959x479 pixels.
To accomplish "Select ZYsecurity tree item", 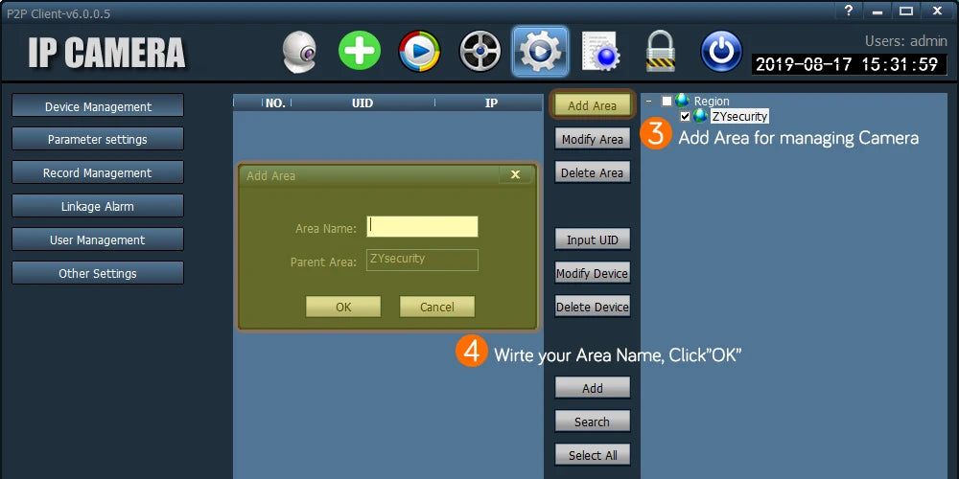I will point(738,116).
